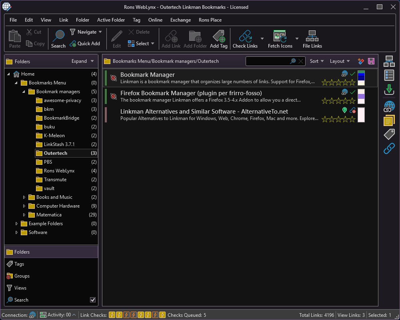Open the Sort dropdown

[316, 61]
